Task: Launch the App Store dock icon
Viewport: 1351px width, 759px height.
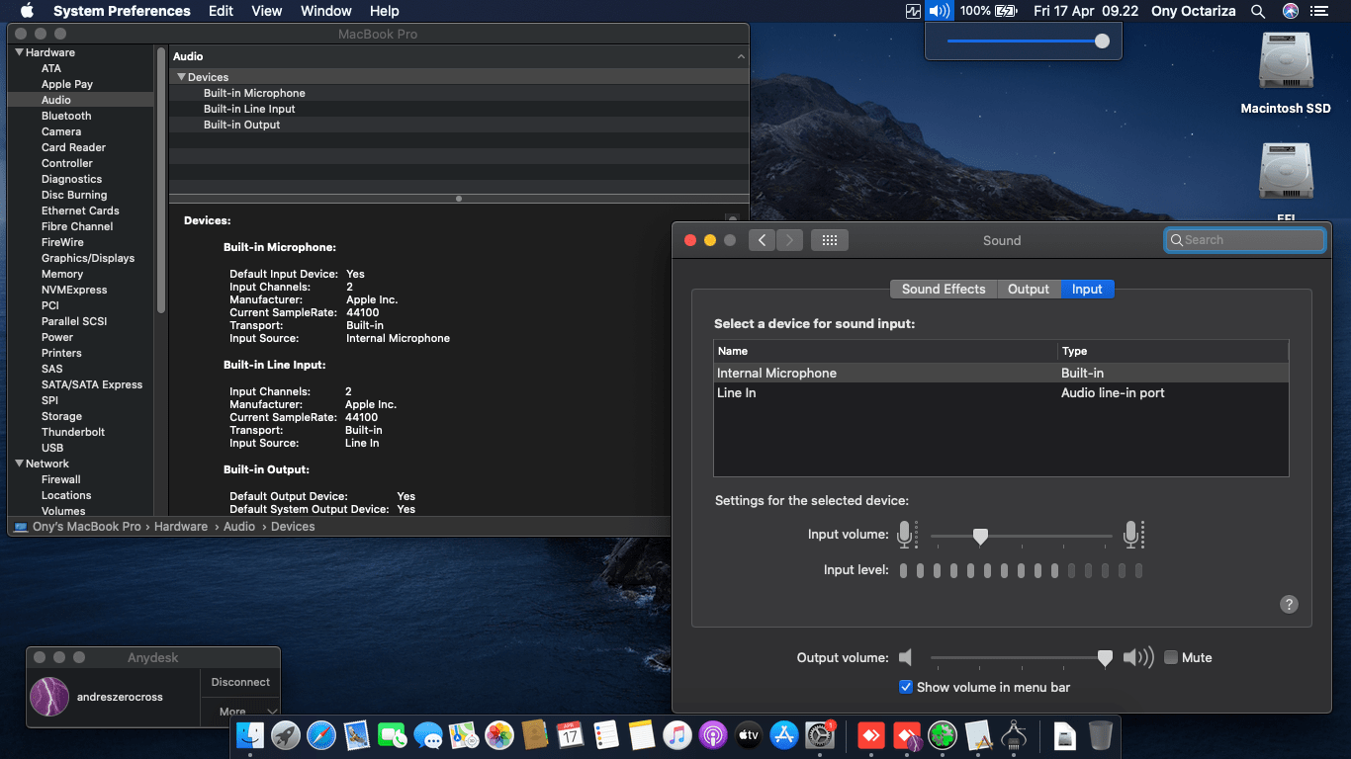Action: [x=784, y=735]
